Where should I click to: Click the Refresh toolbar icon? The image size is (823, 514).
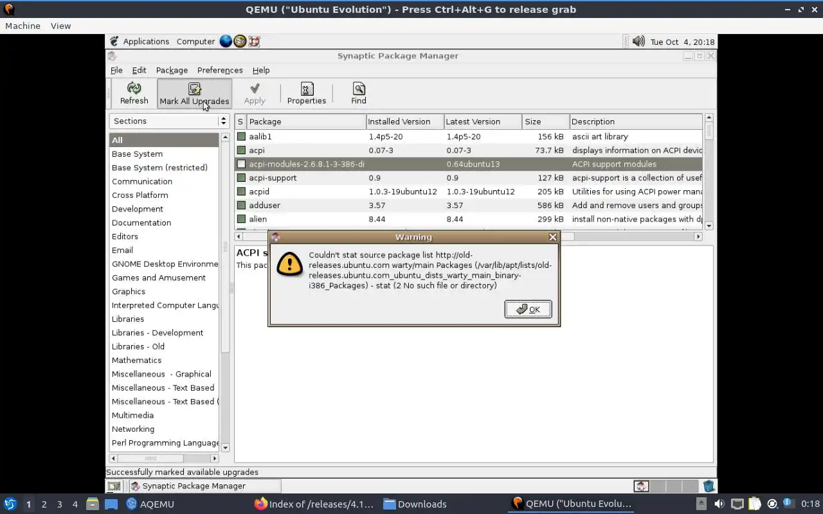[134, 88]
